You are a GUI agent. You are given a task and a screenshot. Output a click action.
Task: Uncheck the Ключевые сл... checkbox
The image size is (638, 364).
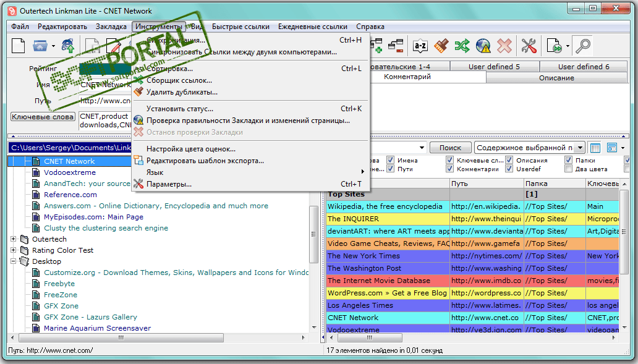(x=449, y=160)
